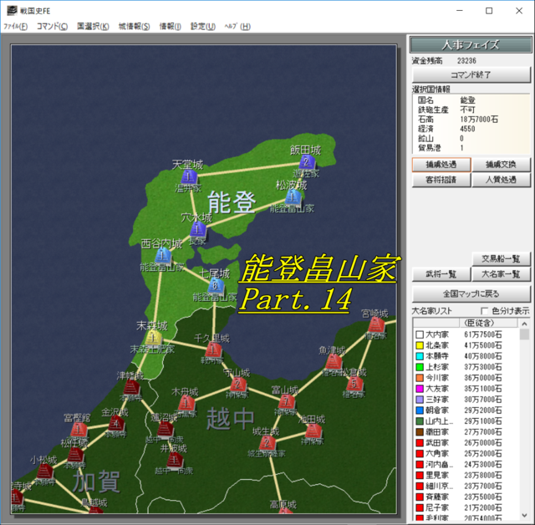Screen dimensions: 535x525
Task: Select the 飯田城 castle icon
Action: (307, 162)
